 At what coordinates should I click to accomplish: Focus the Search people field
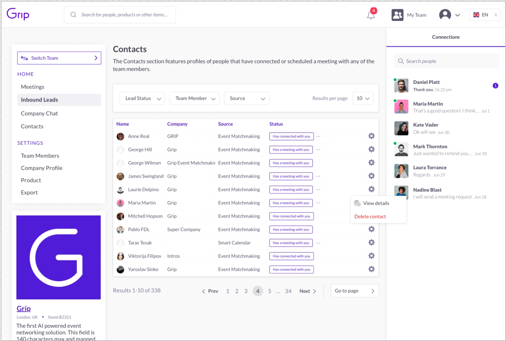point(446,61)
